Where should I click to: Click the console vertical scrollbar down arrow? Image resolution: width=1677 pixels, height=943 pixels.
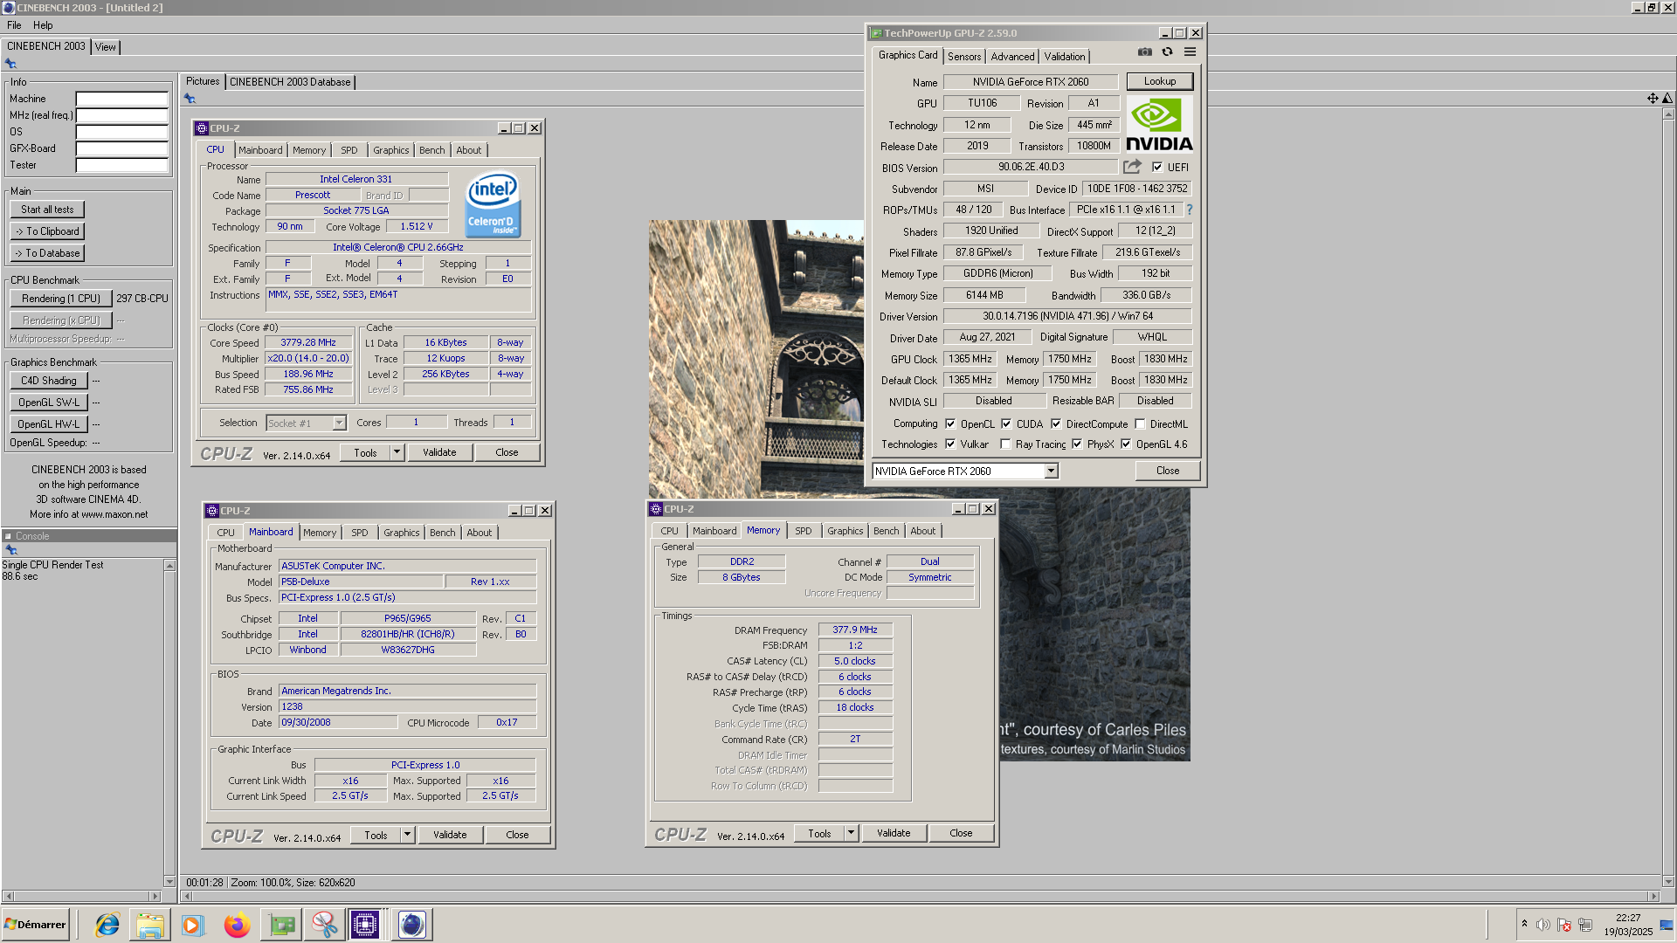(x=169, y=882)
